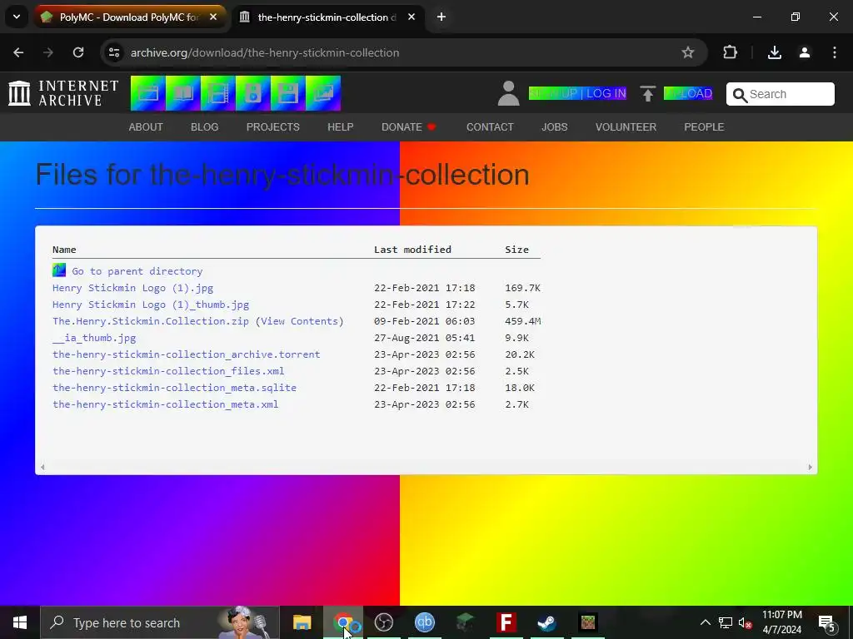This screenshot has height=639, width=853.
Task: Show hidden system tray icons
Action: pyautogui.click(x=705, y=622)
